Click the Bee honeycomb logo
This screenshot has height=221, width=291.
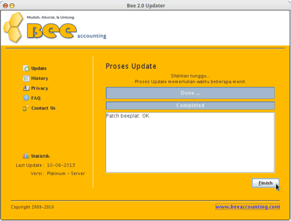tap(13, 27)
